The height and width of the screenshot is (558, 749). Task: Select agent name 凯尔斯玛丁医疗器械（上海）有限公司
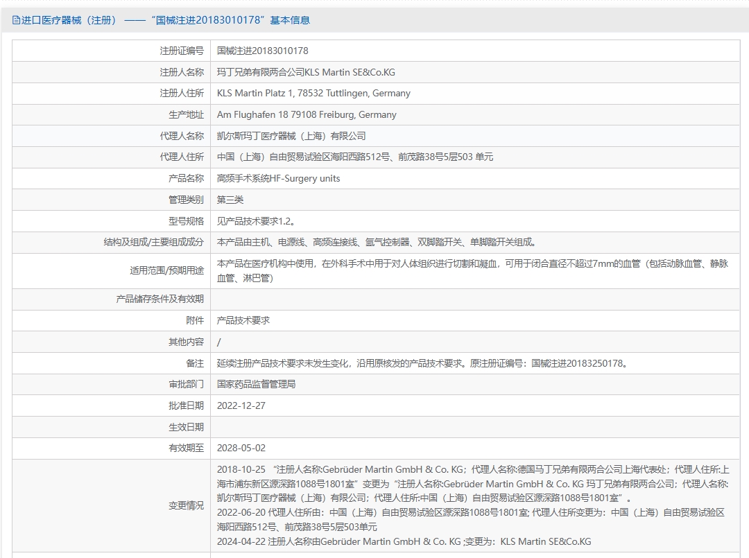tap(291, 136)
